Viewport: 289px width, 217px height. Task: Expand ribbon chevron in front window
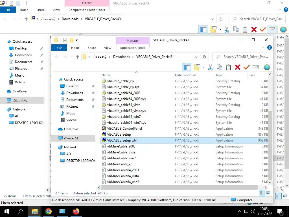click(x=263, y=48)
